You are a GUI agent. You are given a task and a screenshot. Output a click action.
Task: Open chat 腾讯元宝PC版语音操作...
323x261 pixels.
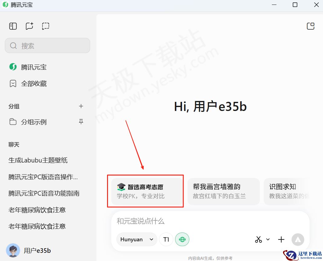tap(43, 177)
